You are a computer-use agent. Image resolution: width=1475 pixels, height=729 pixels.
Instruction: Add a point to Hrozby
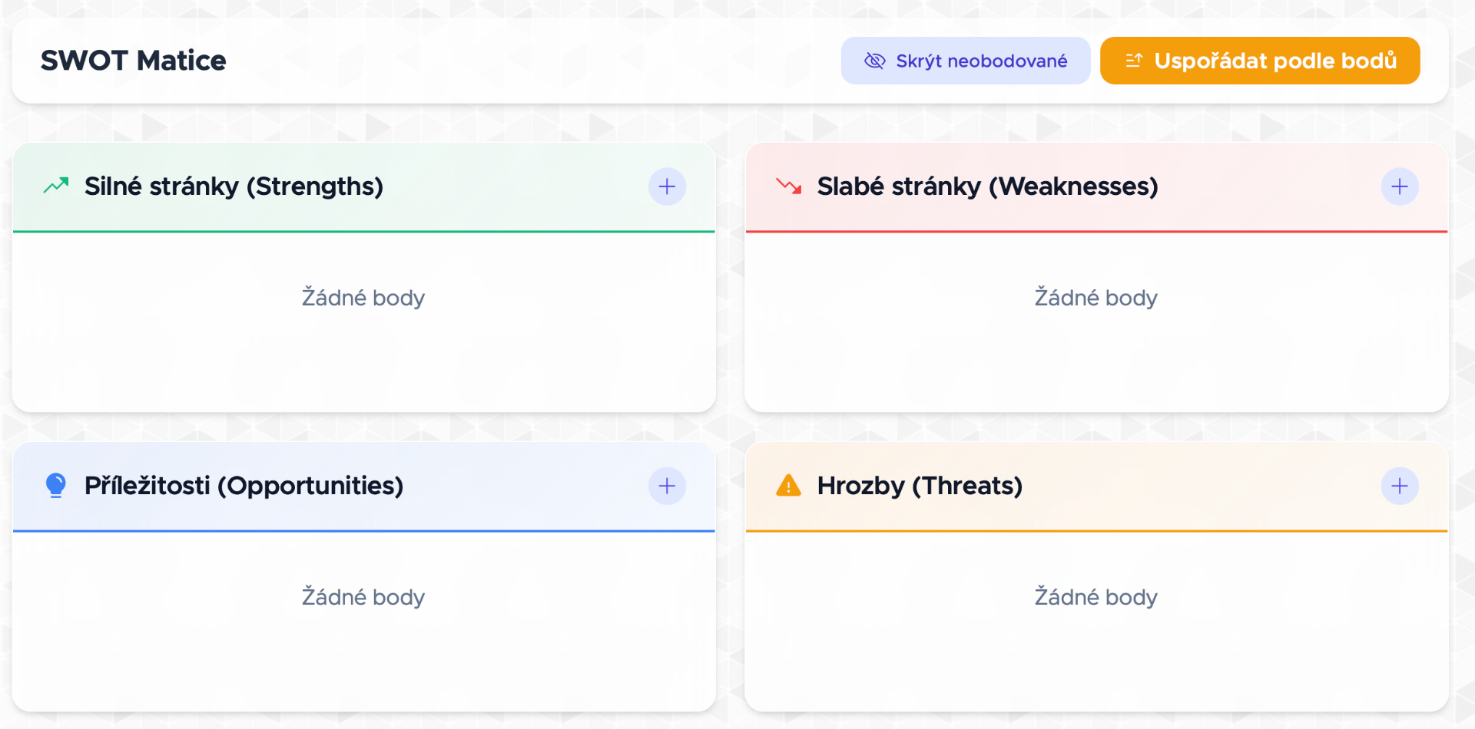(1400, 486)
